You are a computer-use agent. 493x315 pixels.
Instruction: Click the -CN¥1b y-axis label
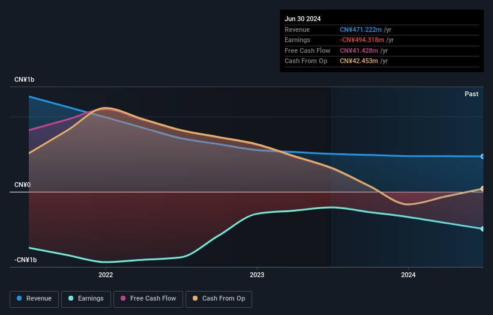(x=25, y=260)
